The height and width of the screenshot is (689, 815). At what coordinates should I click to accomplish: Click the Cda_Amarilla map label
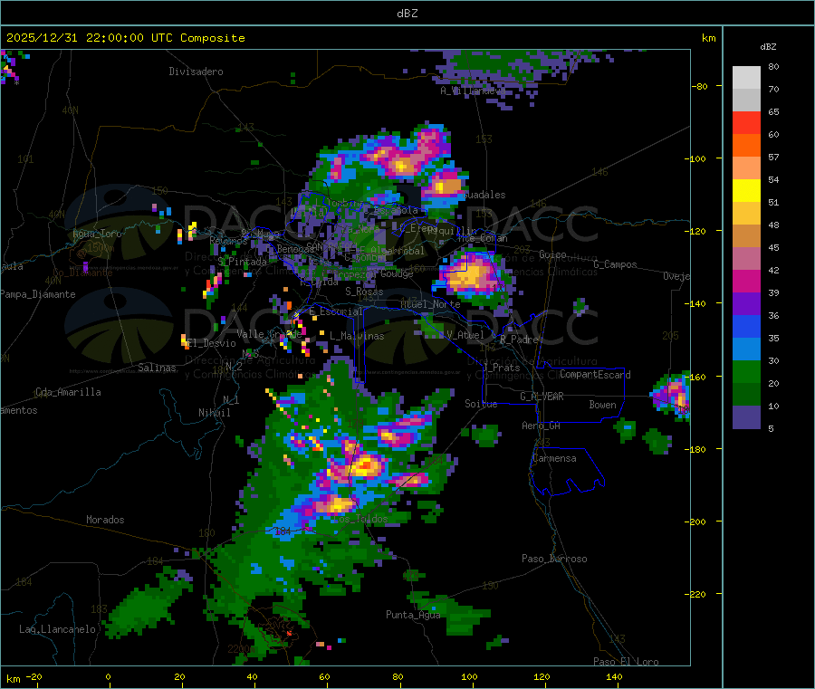click(x=68, y=392)
